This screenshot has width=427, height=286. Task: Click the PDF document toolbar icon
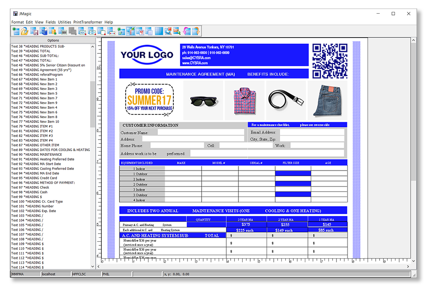(140, 32)
